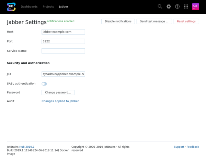Focus the Host input field
Screen dimensions: 206x159
click(x=63, y=32)
